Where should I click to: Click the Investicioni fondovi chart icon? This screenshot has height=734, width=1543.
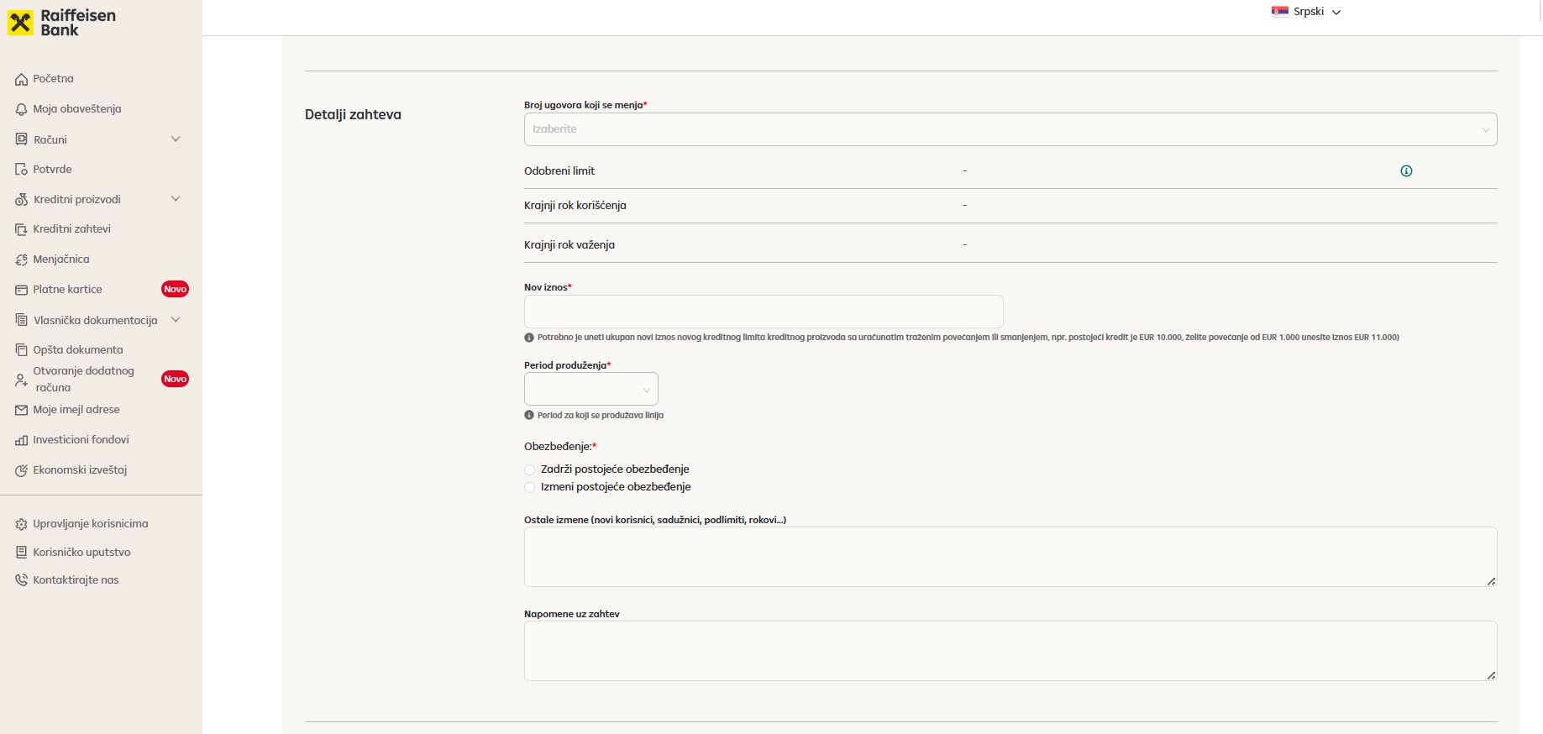pyautogui.click(x=22, y=440)
